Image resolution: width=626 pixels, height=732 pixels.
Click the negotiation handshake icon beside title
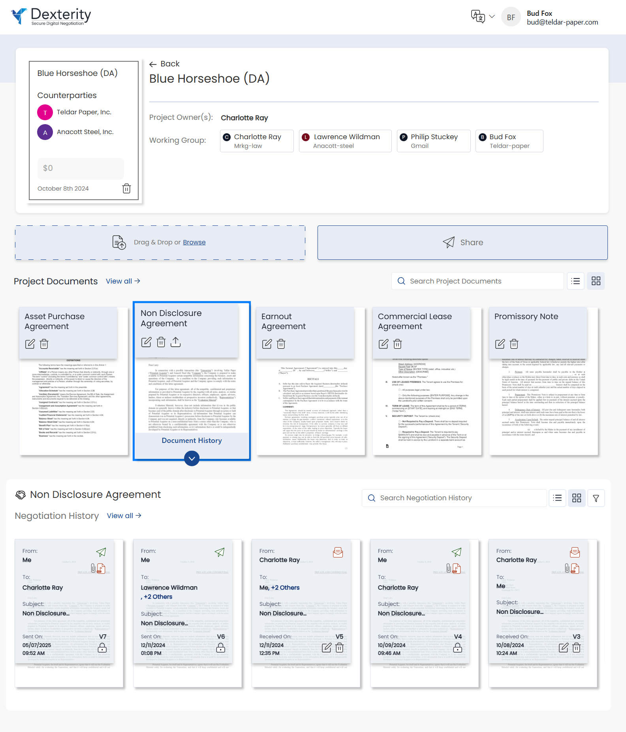point(20,495)
